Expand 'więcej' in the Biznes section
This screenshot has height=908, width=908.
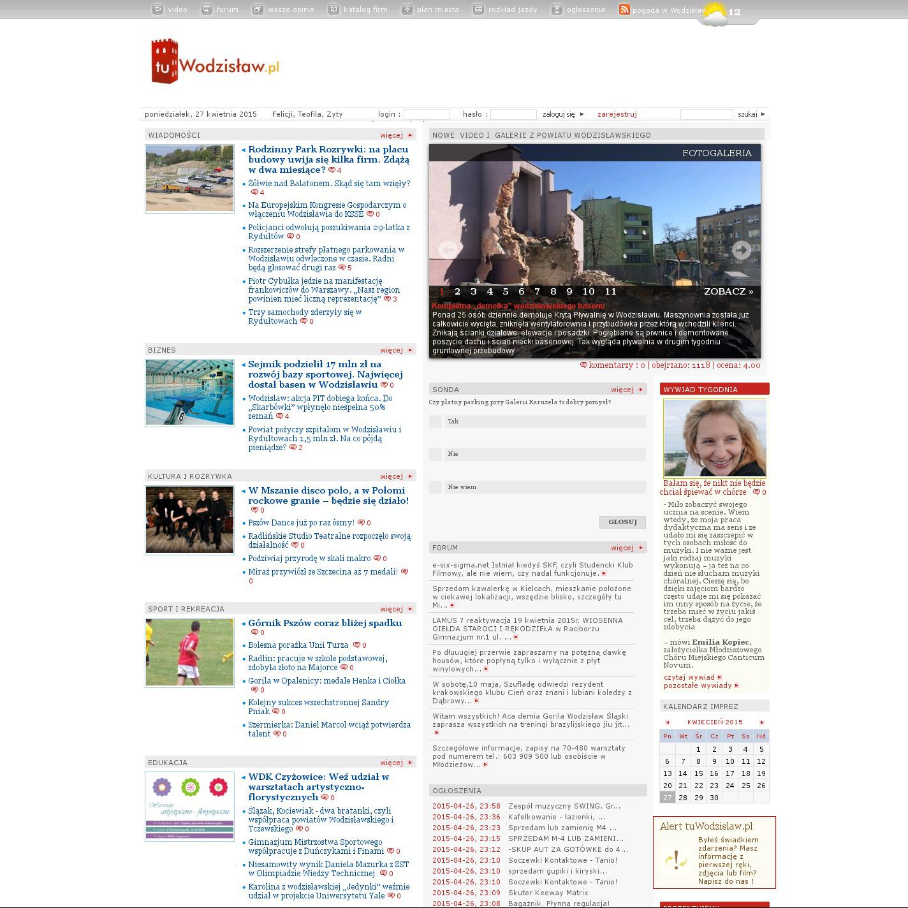[395, 350]
